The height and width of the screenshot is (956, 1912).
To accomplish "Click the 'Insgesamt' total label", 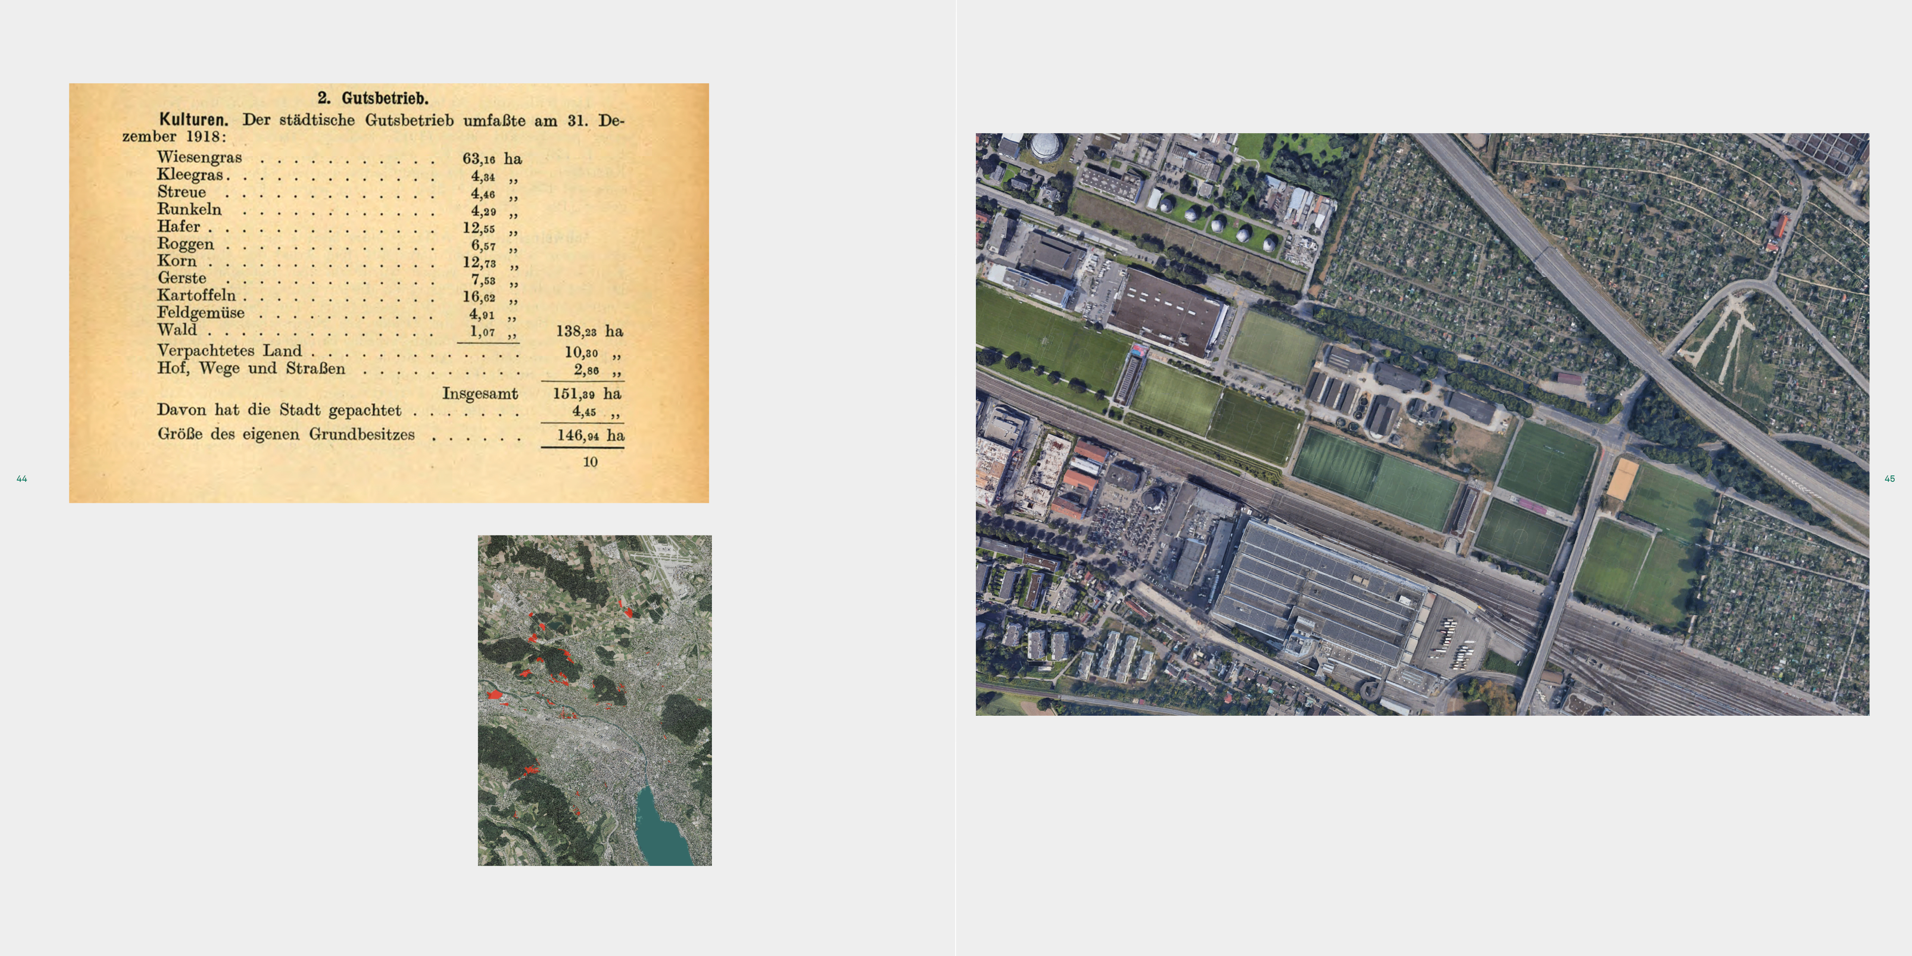I will 480,393.
